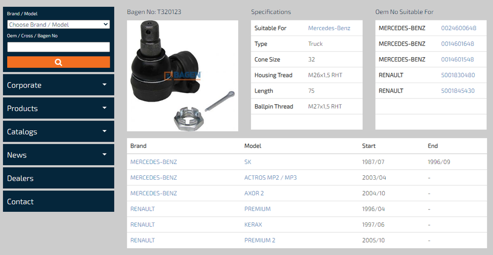493x255 pixels.
Task: Open OEM number 0024600648 link
Action: coord(458,28)
